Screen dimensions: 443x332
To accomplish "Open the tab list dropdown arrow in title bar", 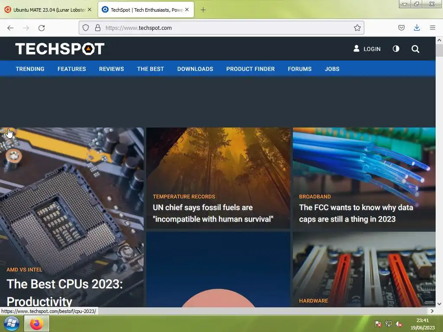I will pos(404,4).
